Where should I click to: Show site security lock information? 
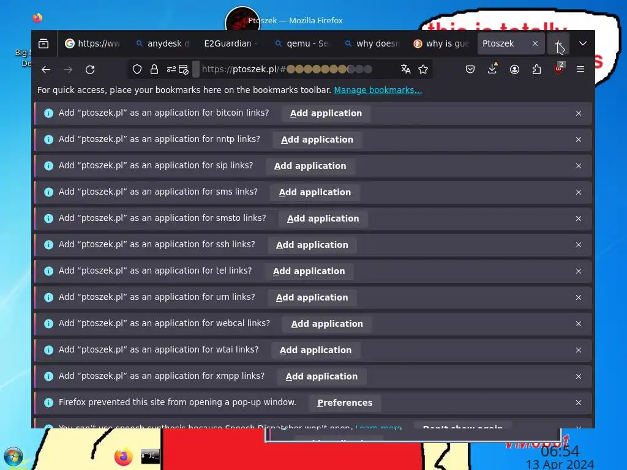[x=154, y=70]
